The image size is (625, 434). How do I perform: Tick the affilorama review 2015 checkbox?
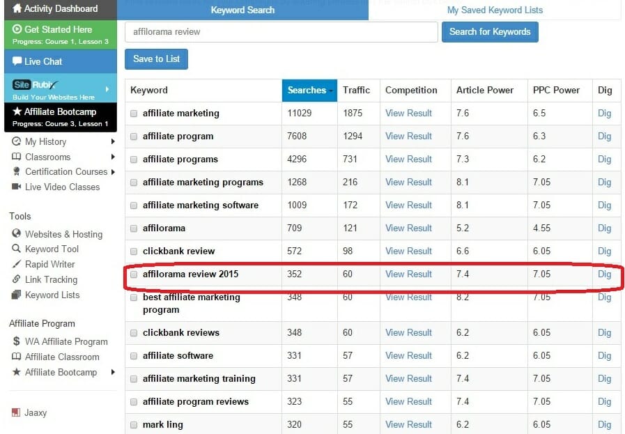pyautogui.click(x=134, y=274)
